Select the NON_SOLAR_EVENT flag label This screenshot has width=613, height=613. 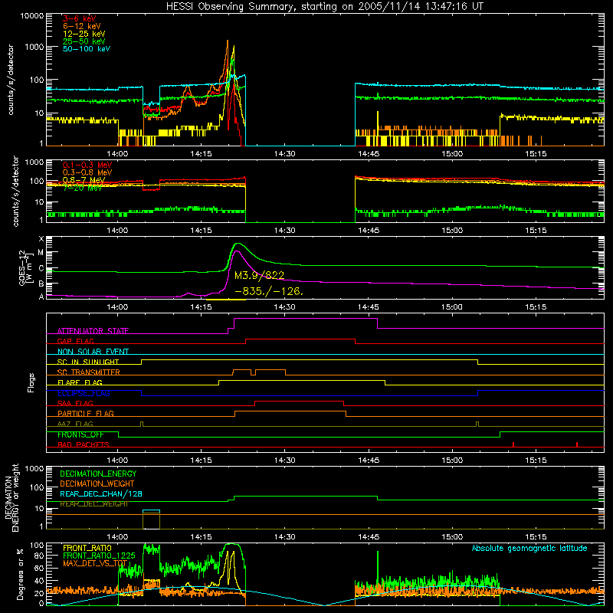[93, 352]
